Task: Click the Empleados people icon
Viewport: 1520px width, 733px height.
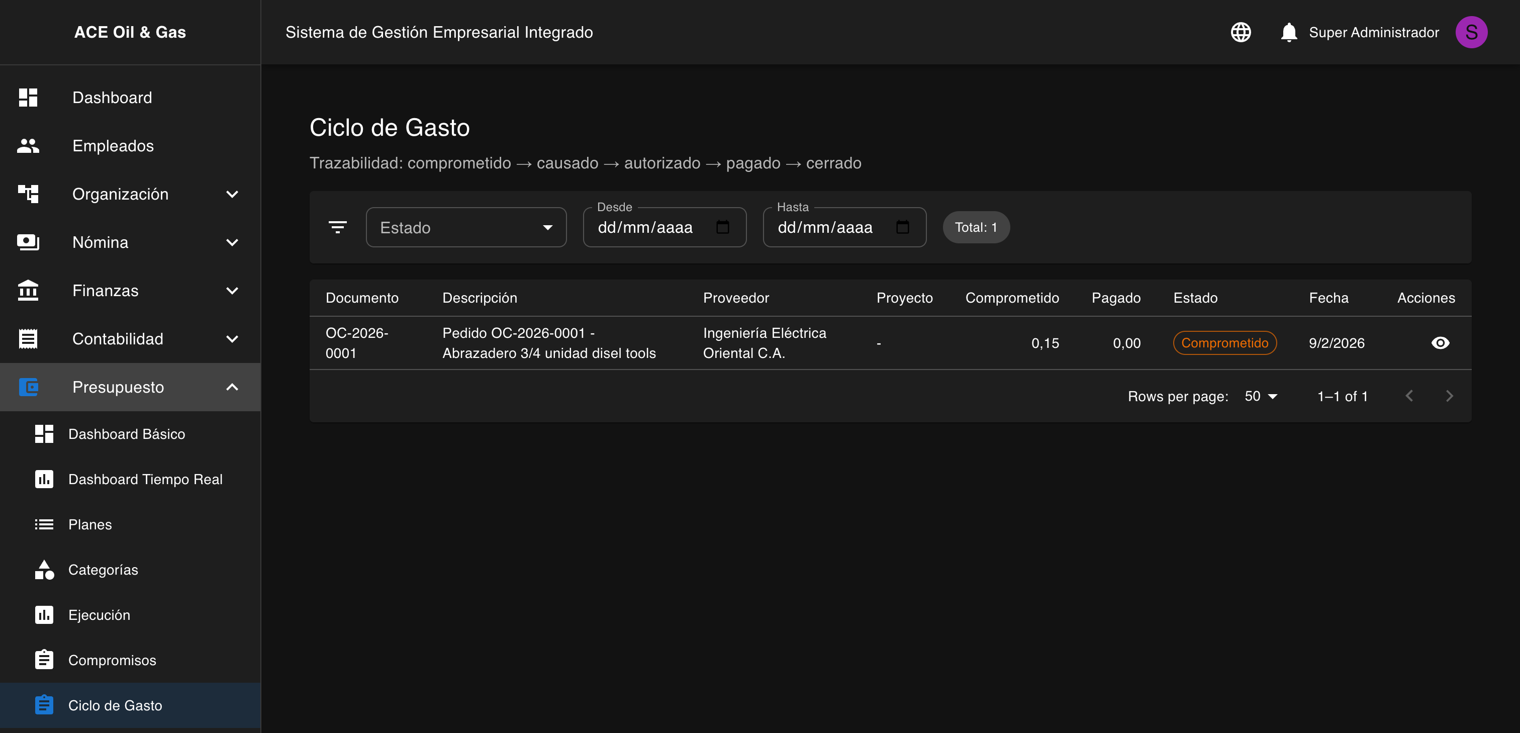Action: [28, 146]
